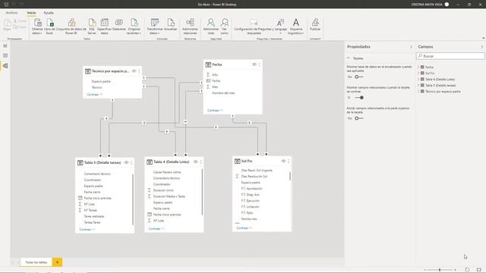Toggle visibility of Fecha table

coord(254,64)
